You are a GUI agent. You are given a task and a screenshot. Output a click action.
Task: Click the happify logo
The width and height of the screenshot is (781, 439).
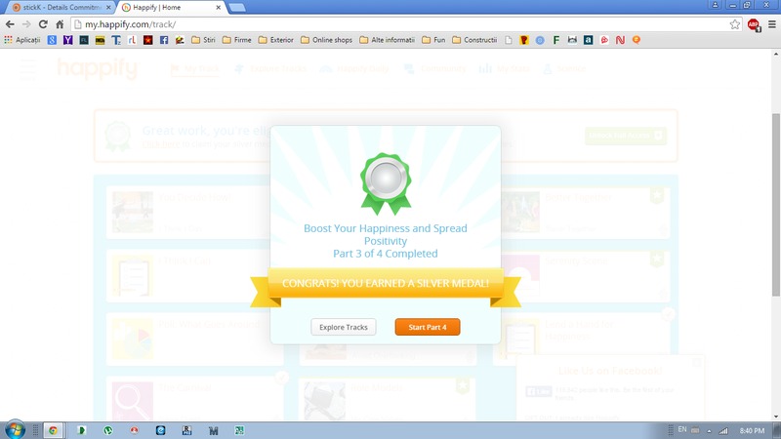tap(97, 68)
